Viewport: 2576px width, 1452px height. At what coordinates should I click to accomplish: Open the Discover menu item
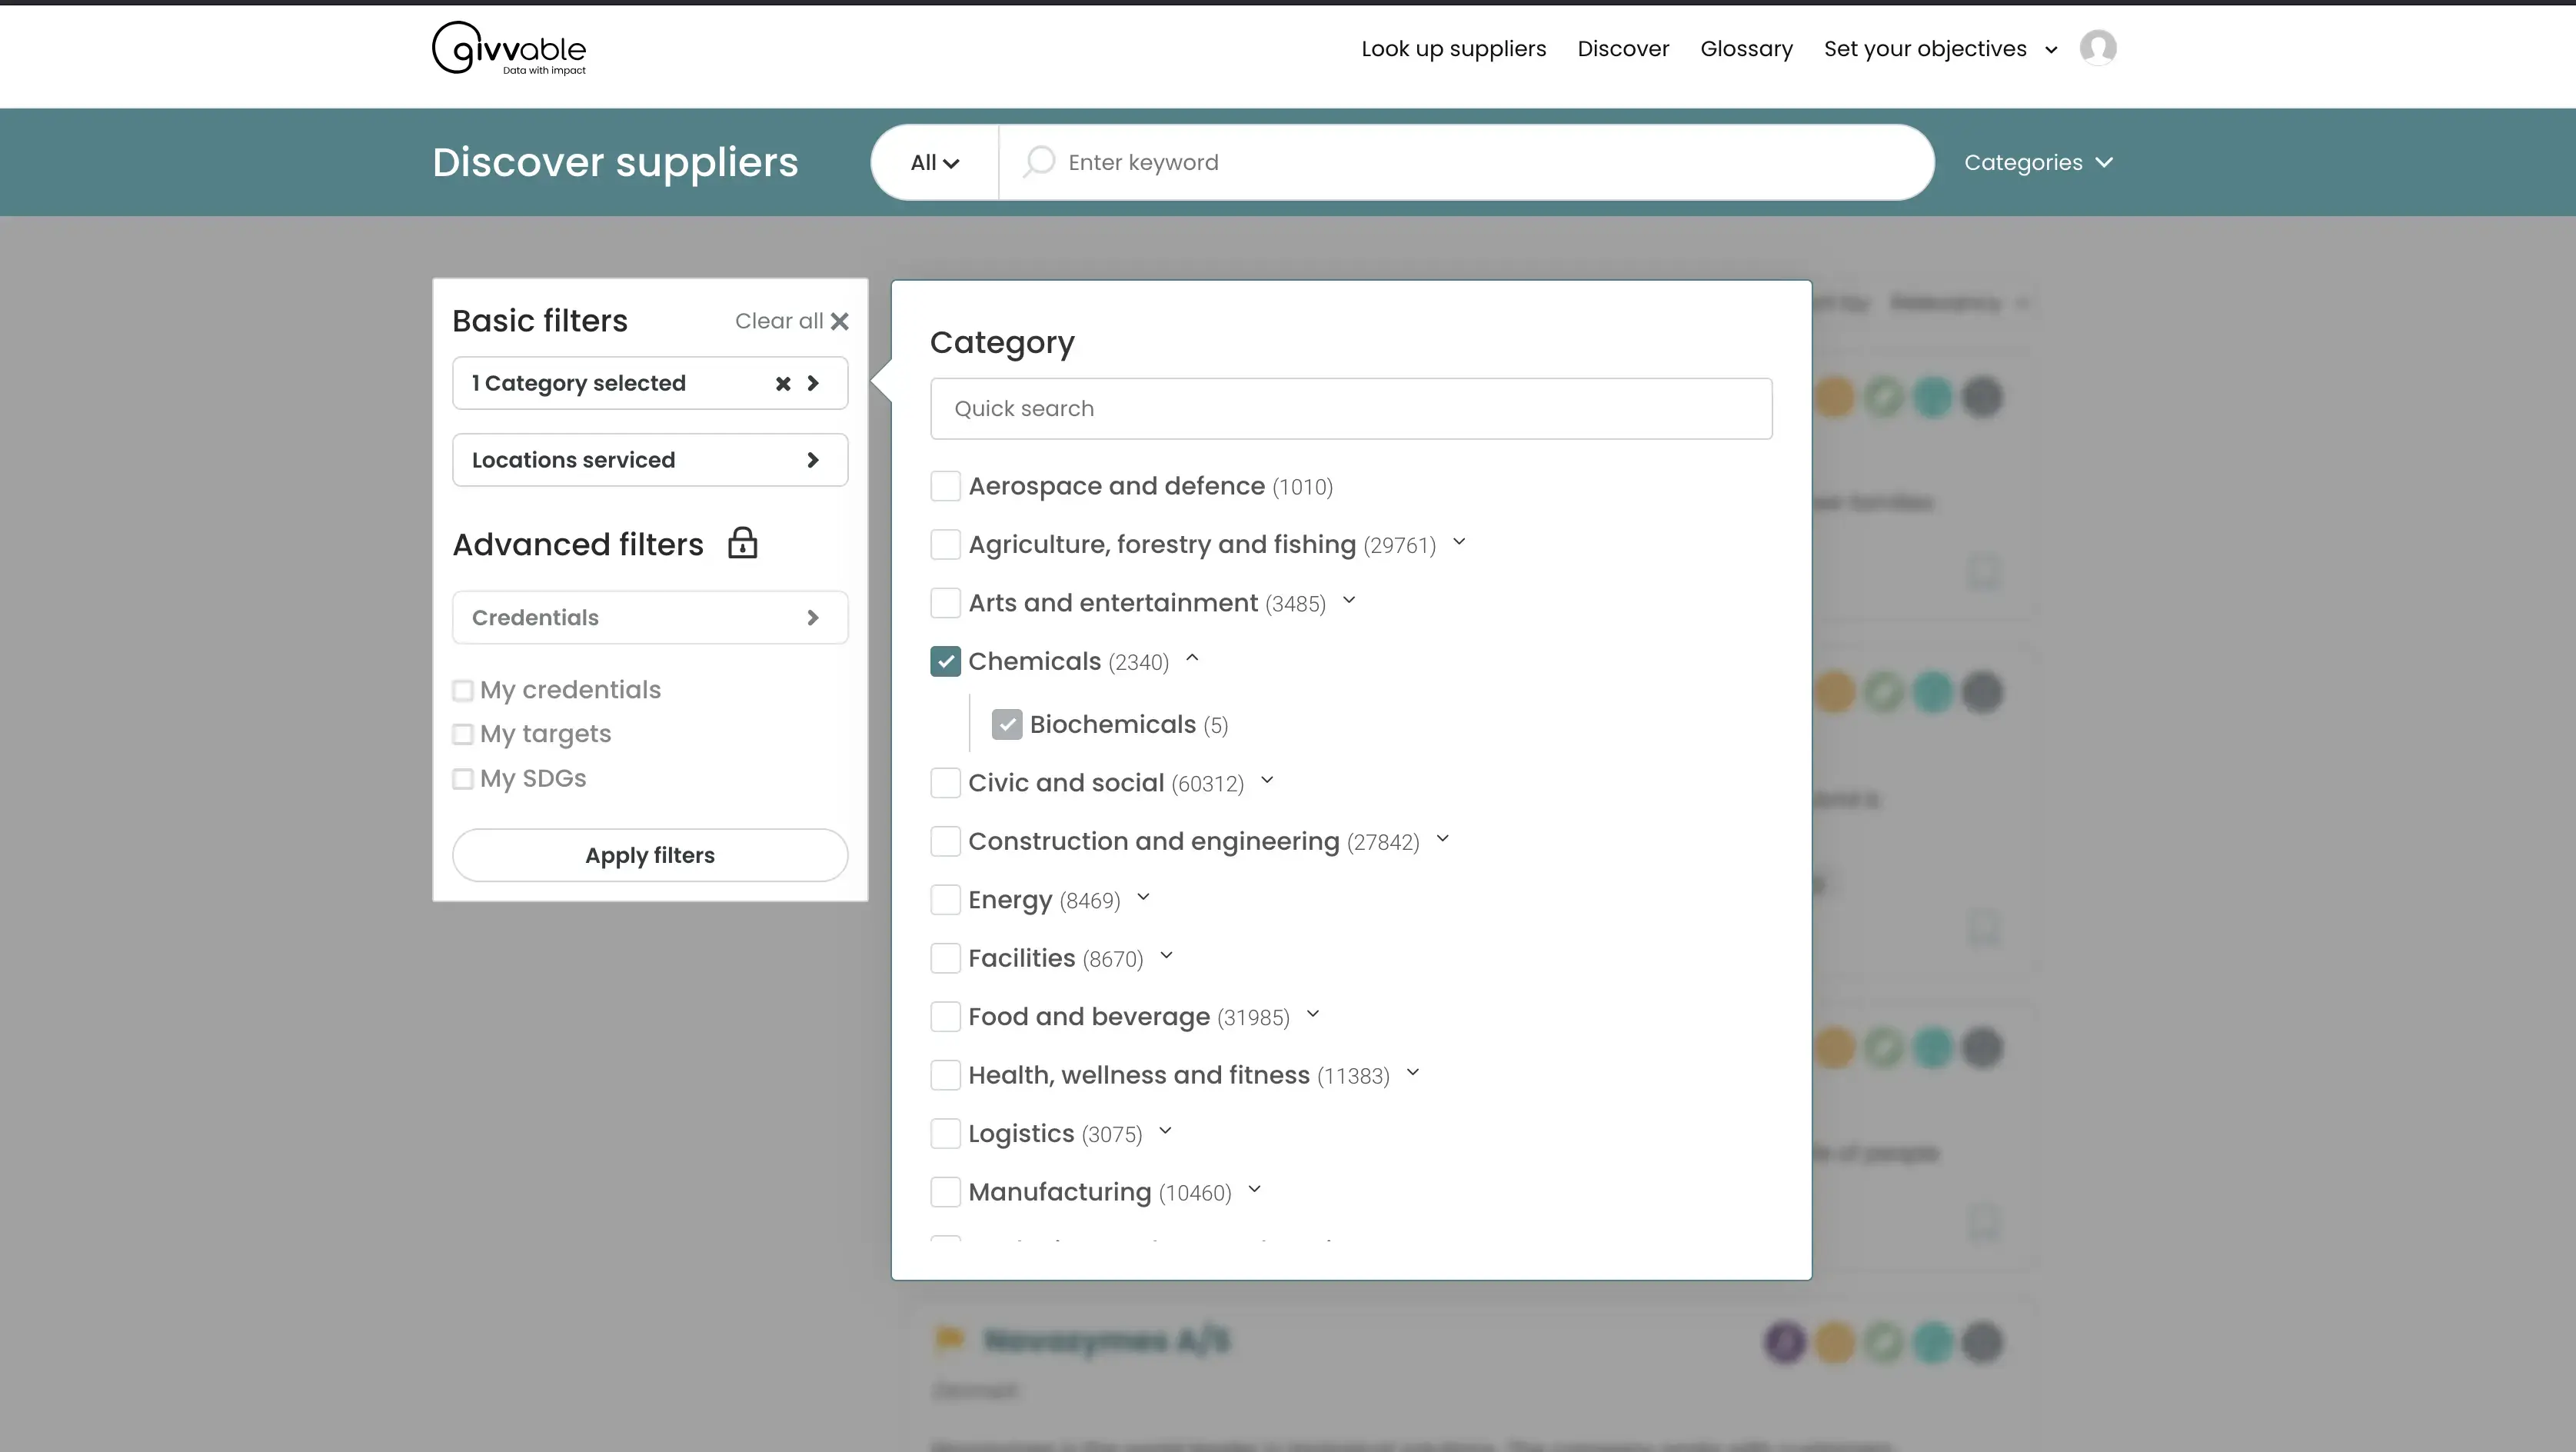pos(1622,48)
